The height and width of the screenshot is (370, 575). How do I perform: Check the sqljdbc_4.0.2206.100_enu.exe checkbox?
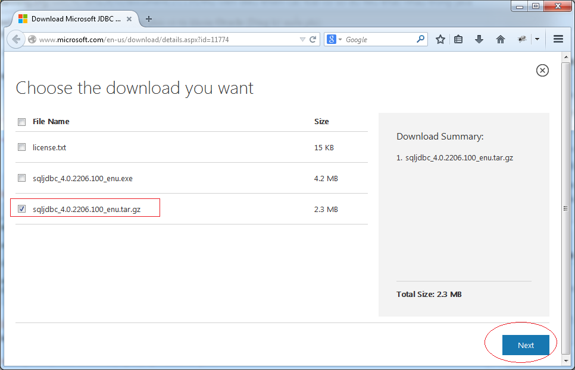click(21, 178)
